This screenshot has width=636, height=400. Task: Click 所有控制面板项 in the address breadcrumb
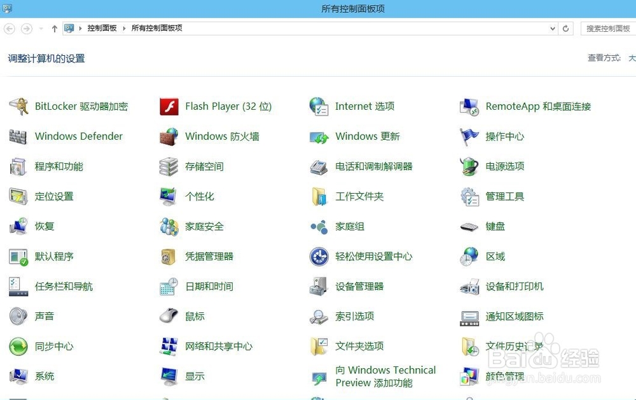tap(157, 28)
